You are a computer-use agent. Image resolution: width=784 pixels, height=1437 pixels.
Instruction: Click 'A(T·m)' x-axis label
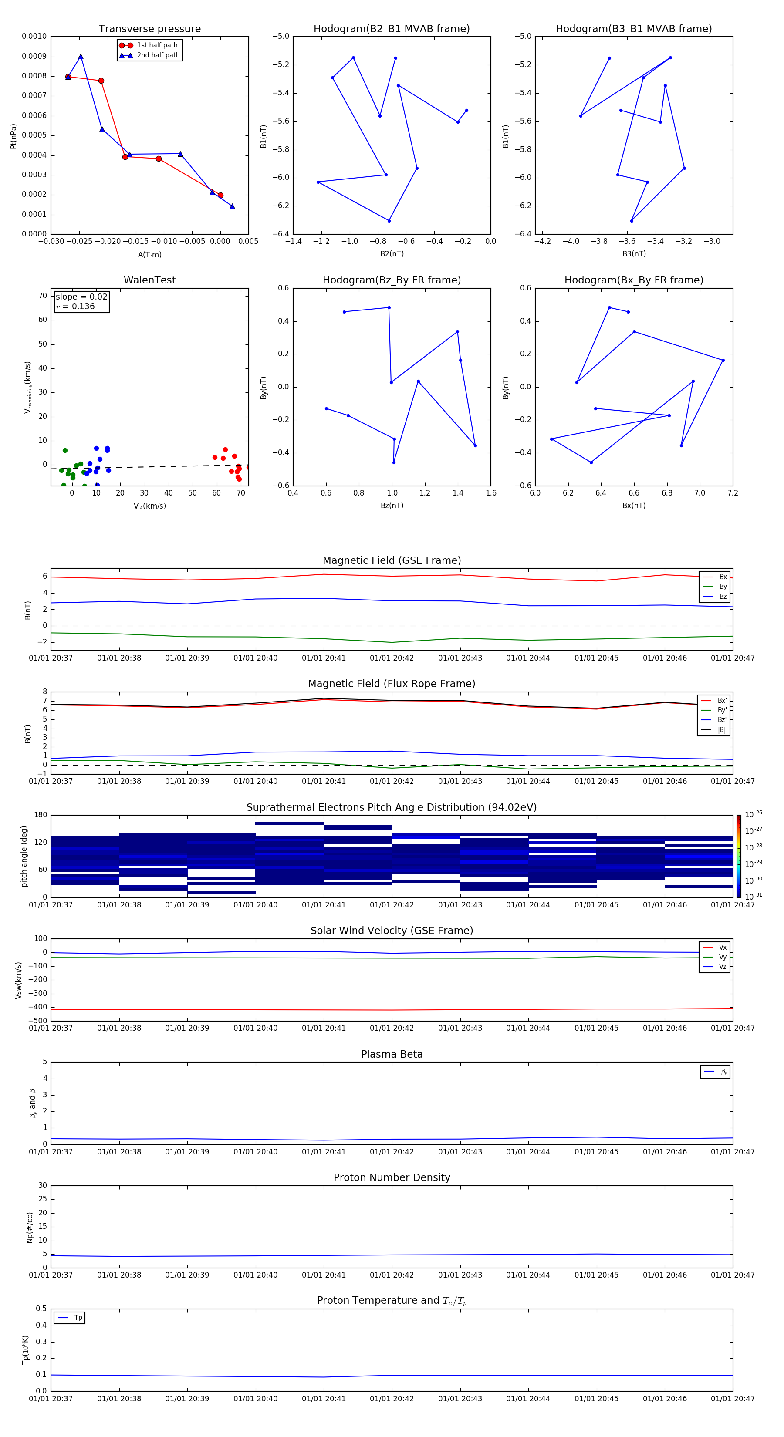pyautogui.click(x=149, y=255)
